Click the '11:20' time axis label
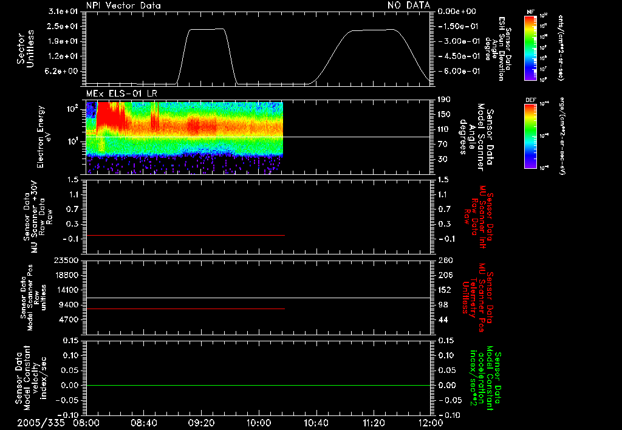This screenshot has width=622, height=430. pos(374,423)
